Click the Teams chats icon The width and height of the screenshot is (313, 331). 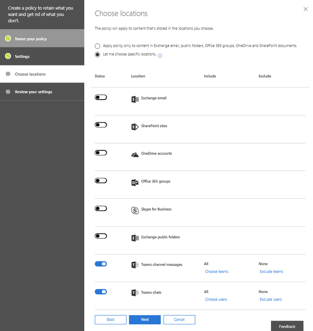pos(135,293)
